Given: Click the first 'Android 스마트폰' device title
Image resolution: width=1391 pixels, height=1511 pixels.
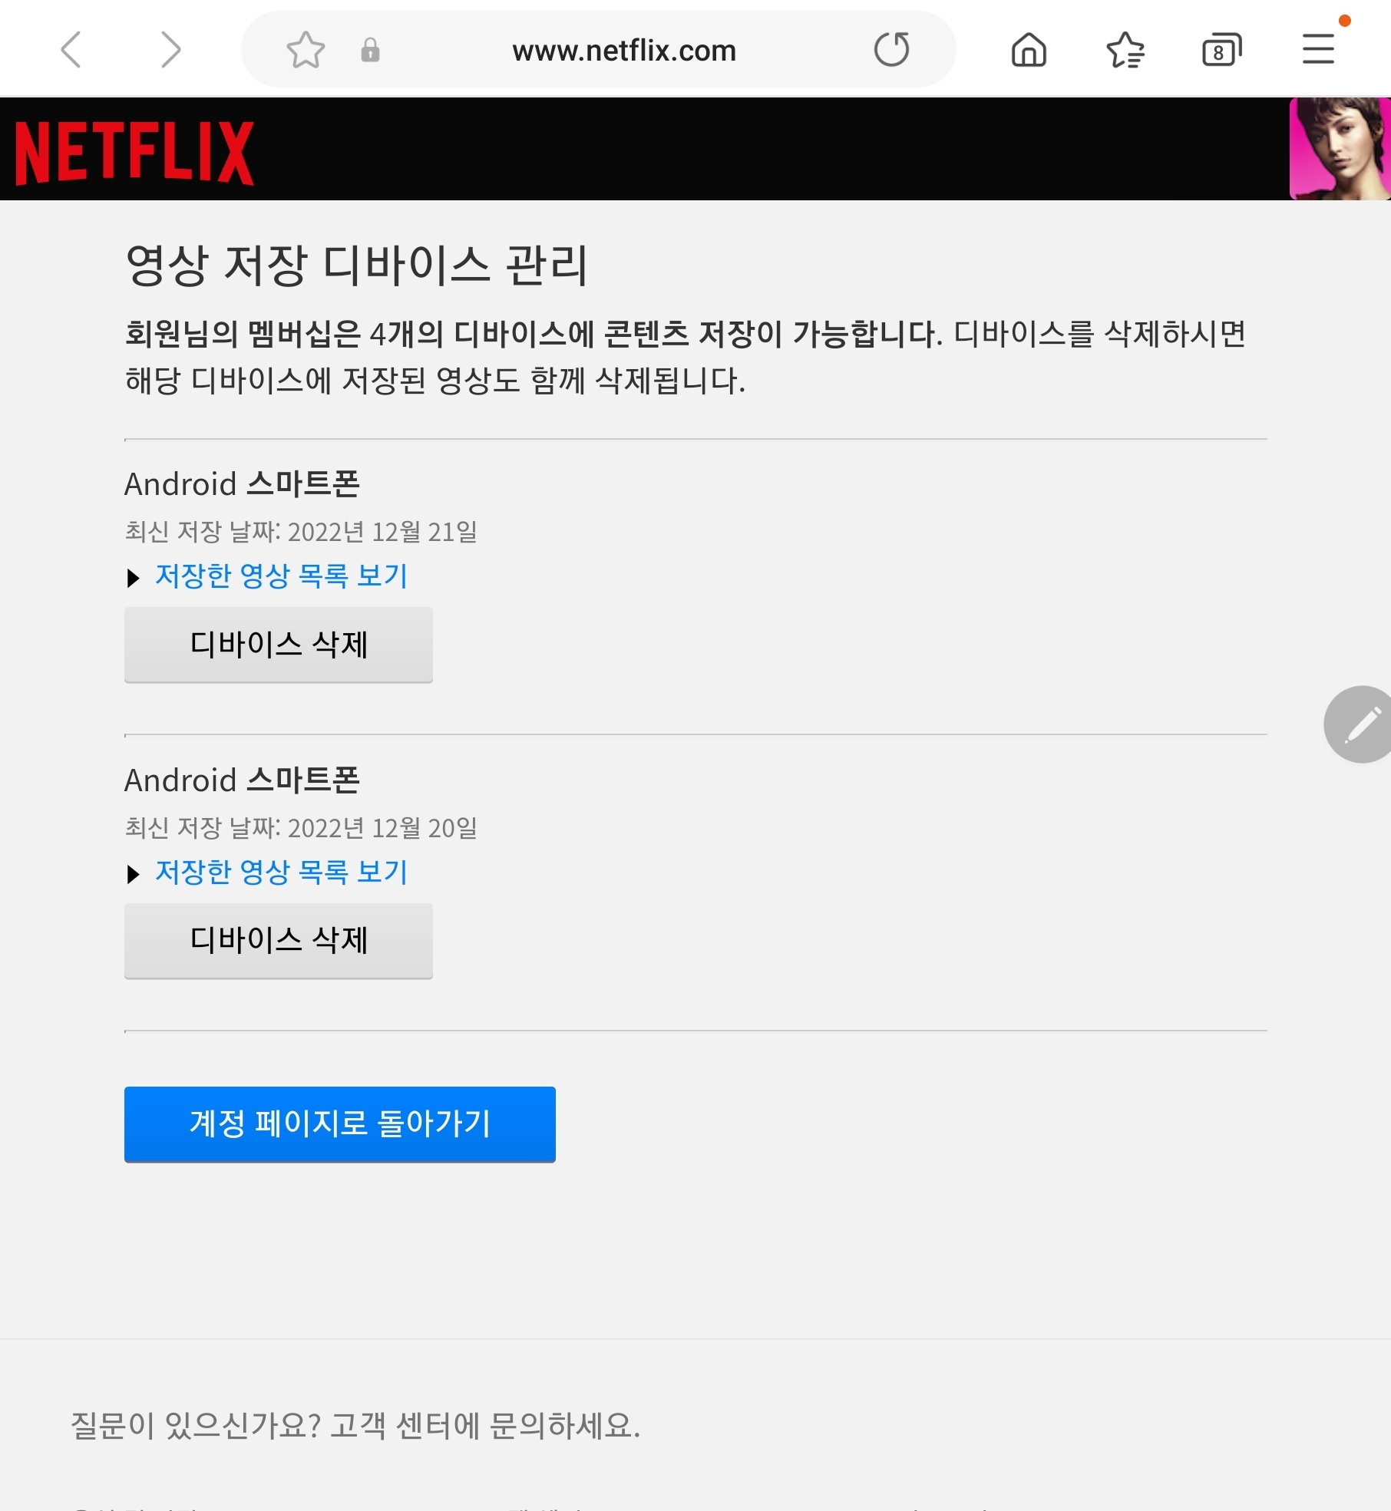Looking at the screenshot, I should tap(242, 484).
